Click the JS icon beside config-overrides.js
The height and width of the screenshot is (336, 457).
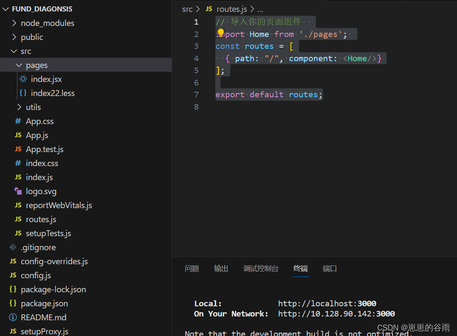point(13,261)
